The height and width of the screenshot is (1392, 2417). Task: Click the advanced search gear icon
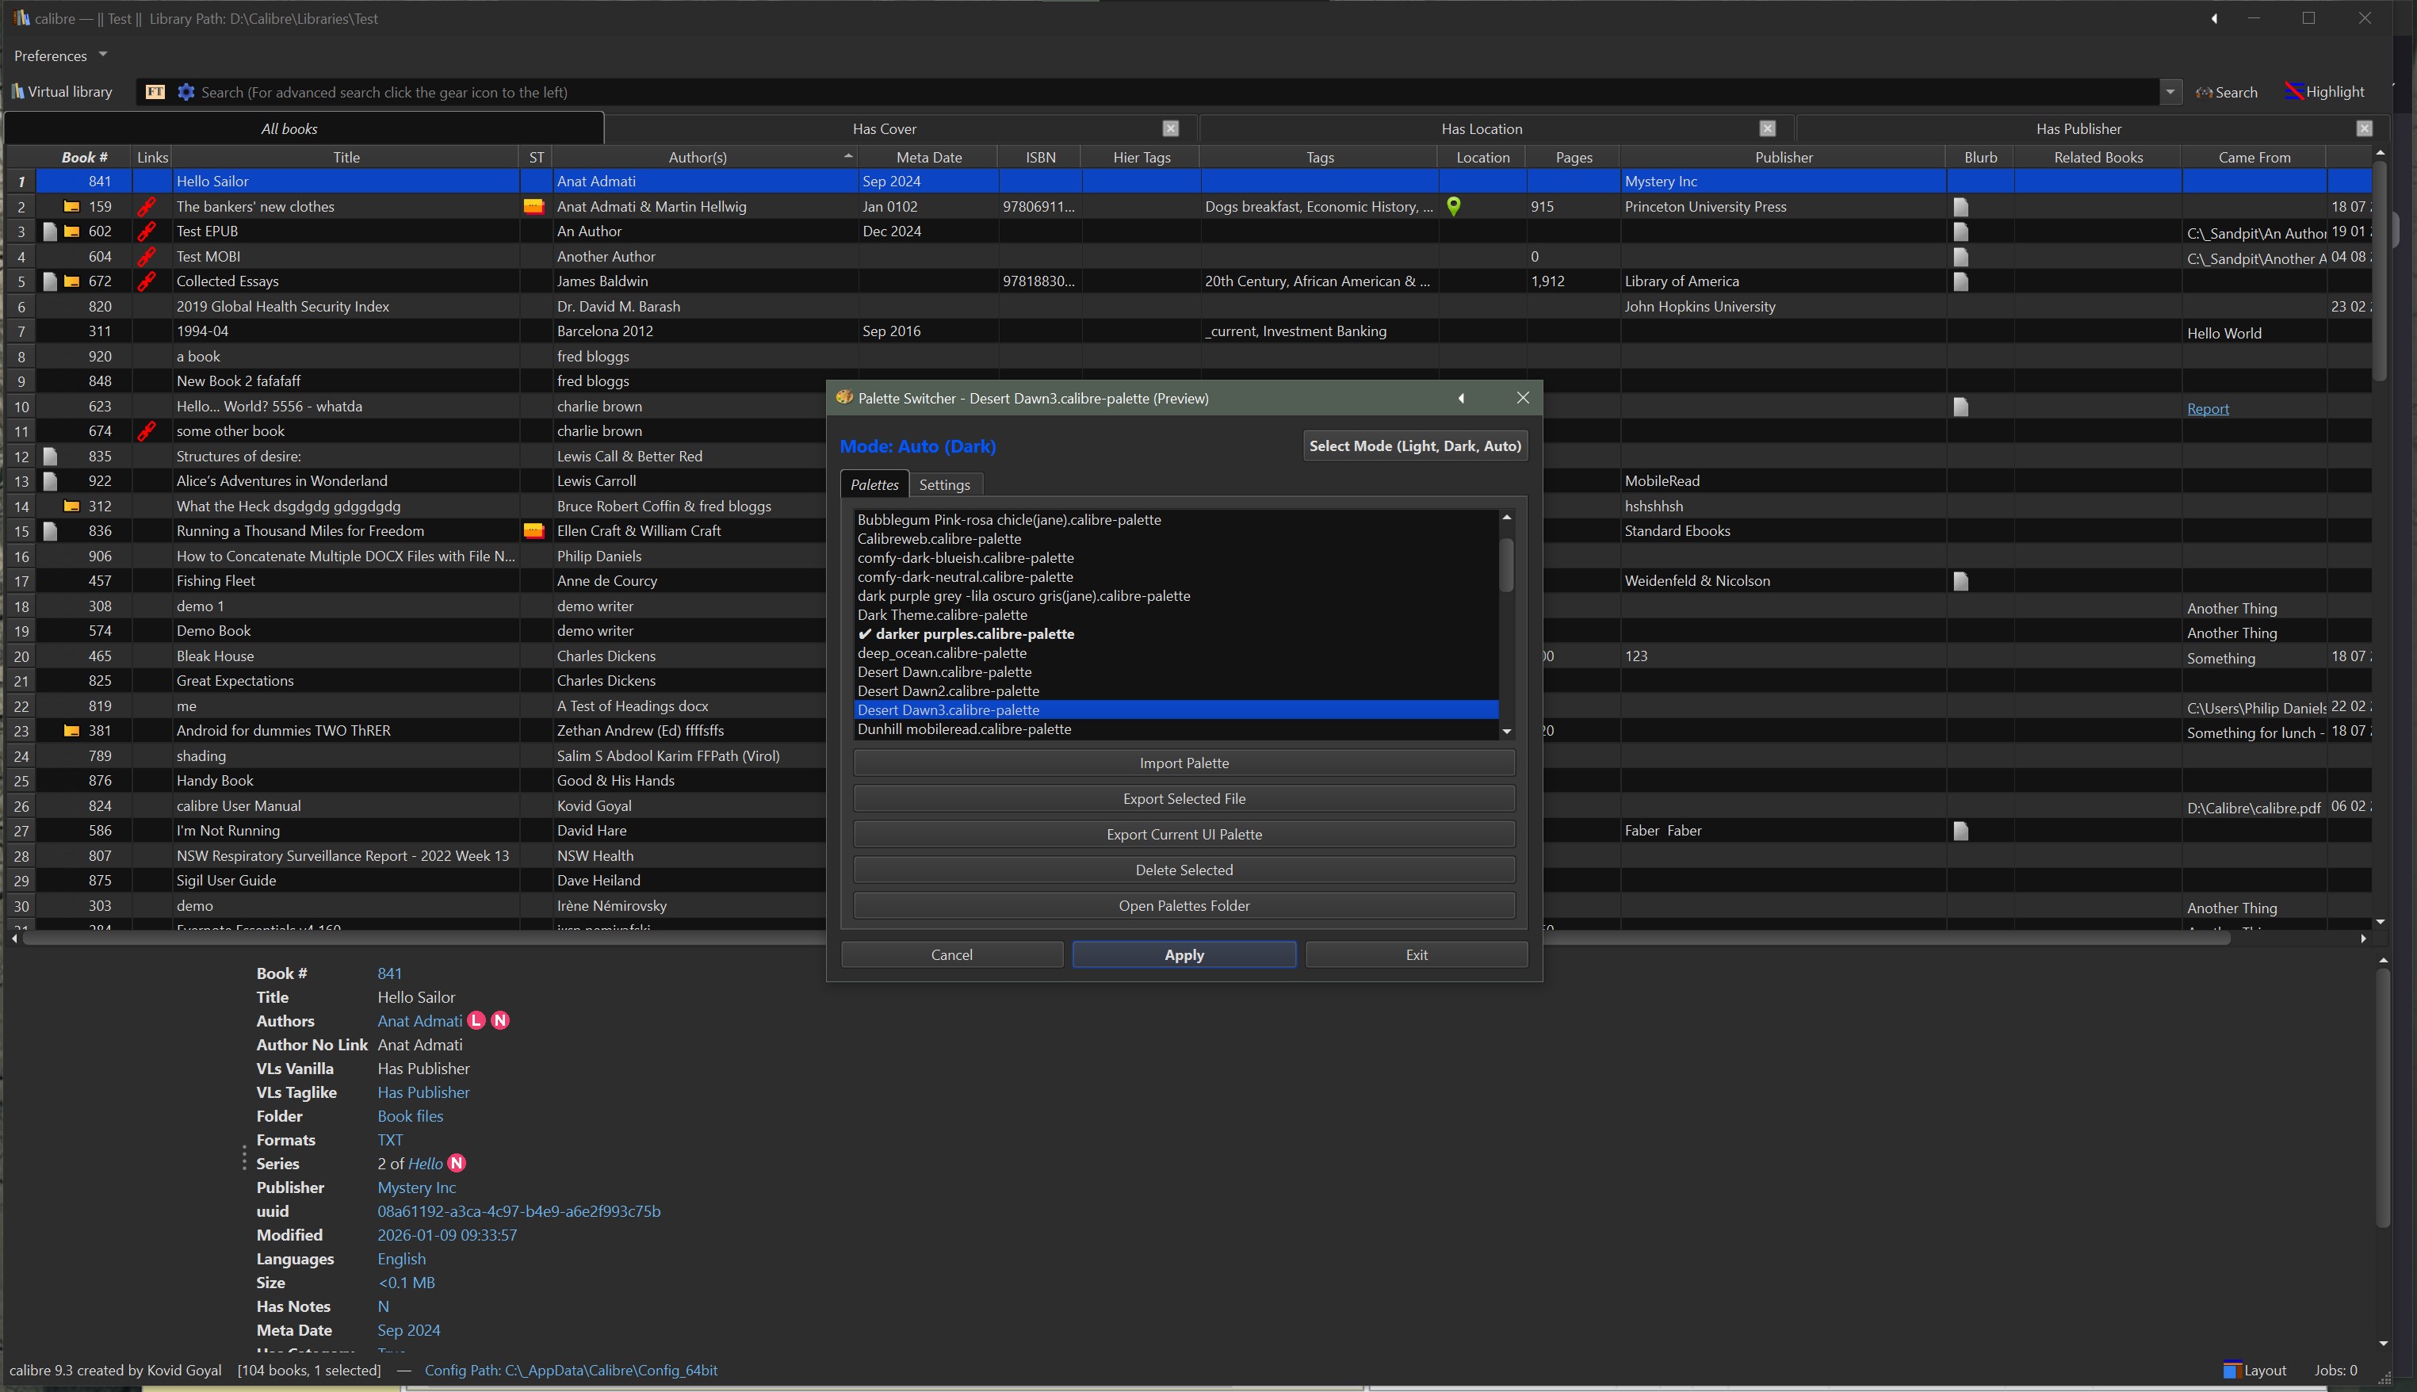pos(185,92)
